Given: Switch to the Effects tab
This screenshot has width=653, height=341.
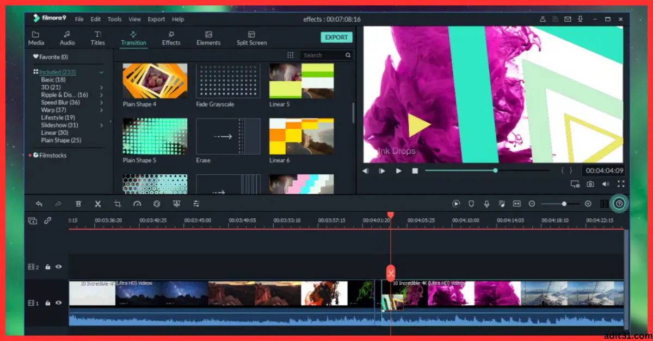Looking at the screenshot, I should [171, 39].
